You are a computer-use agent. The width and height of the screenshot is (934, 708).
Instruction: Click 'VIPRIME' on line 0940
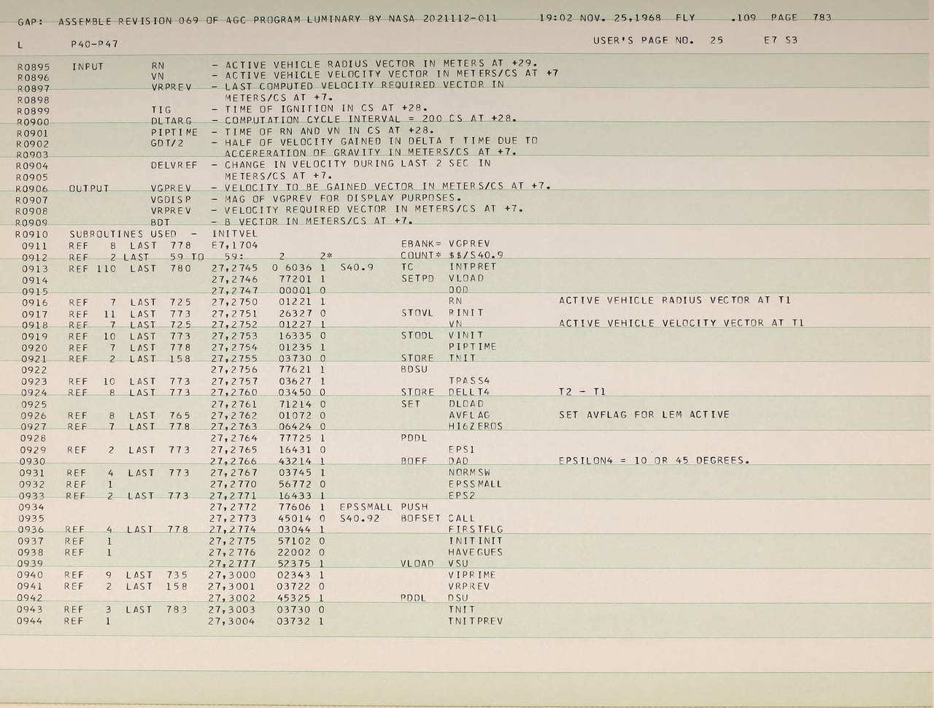pyautogui.click(x=471, y=575)
